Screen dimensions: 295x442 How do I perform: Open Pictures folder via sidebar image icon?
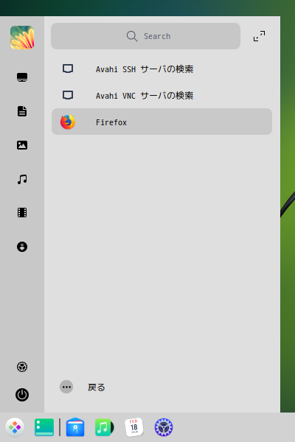22,145
